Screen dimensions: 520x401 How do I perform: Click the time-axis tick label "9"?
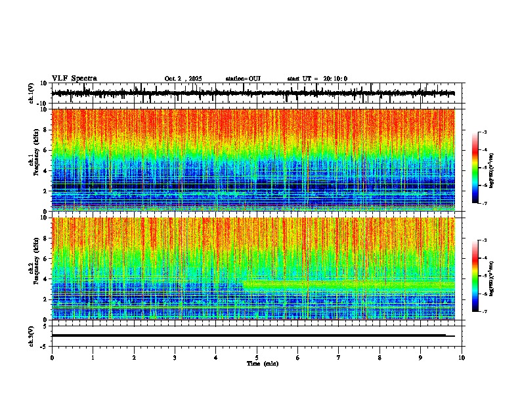click(420, 358)
